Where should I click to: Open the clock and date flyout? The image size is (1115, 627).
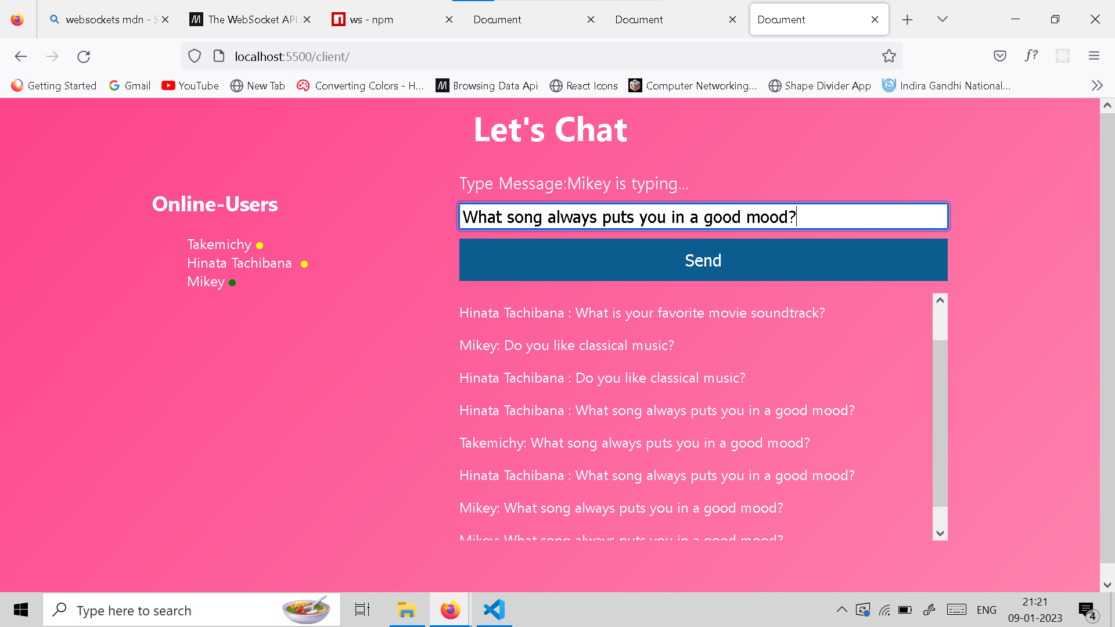tap(1035, 610)
